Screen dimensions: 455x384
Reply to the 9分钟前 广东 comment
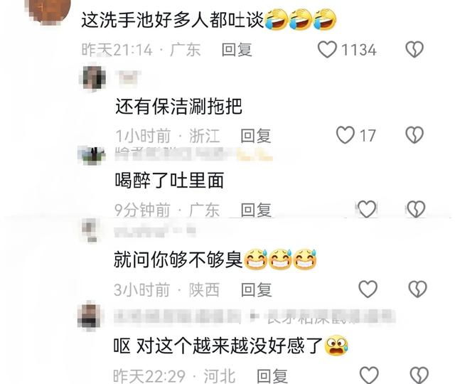(256, 210)
